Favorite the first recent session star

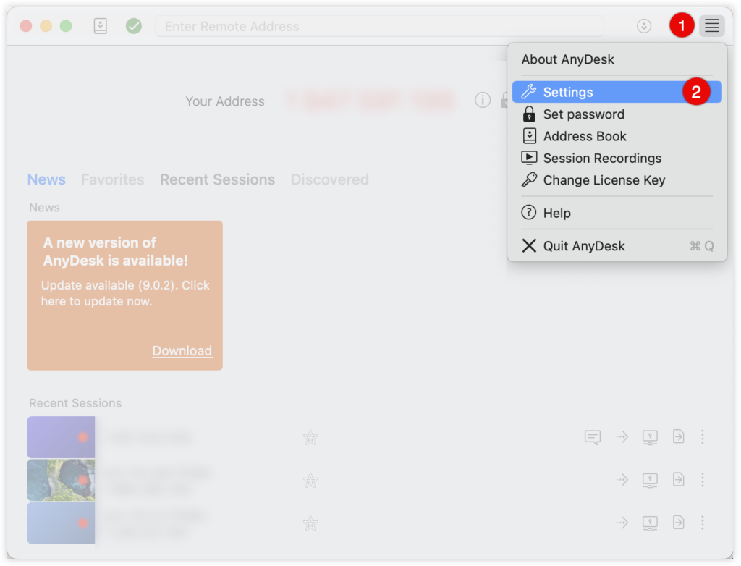point(310,437)
